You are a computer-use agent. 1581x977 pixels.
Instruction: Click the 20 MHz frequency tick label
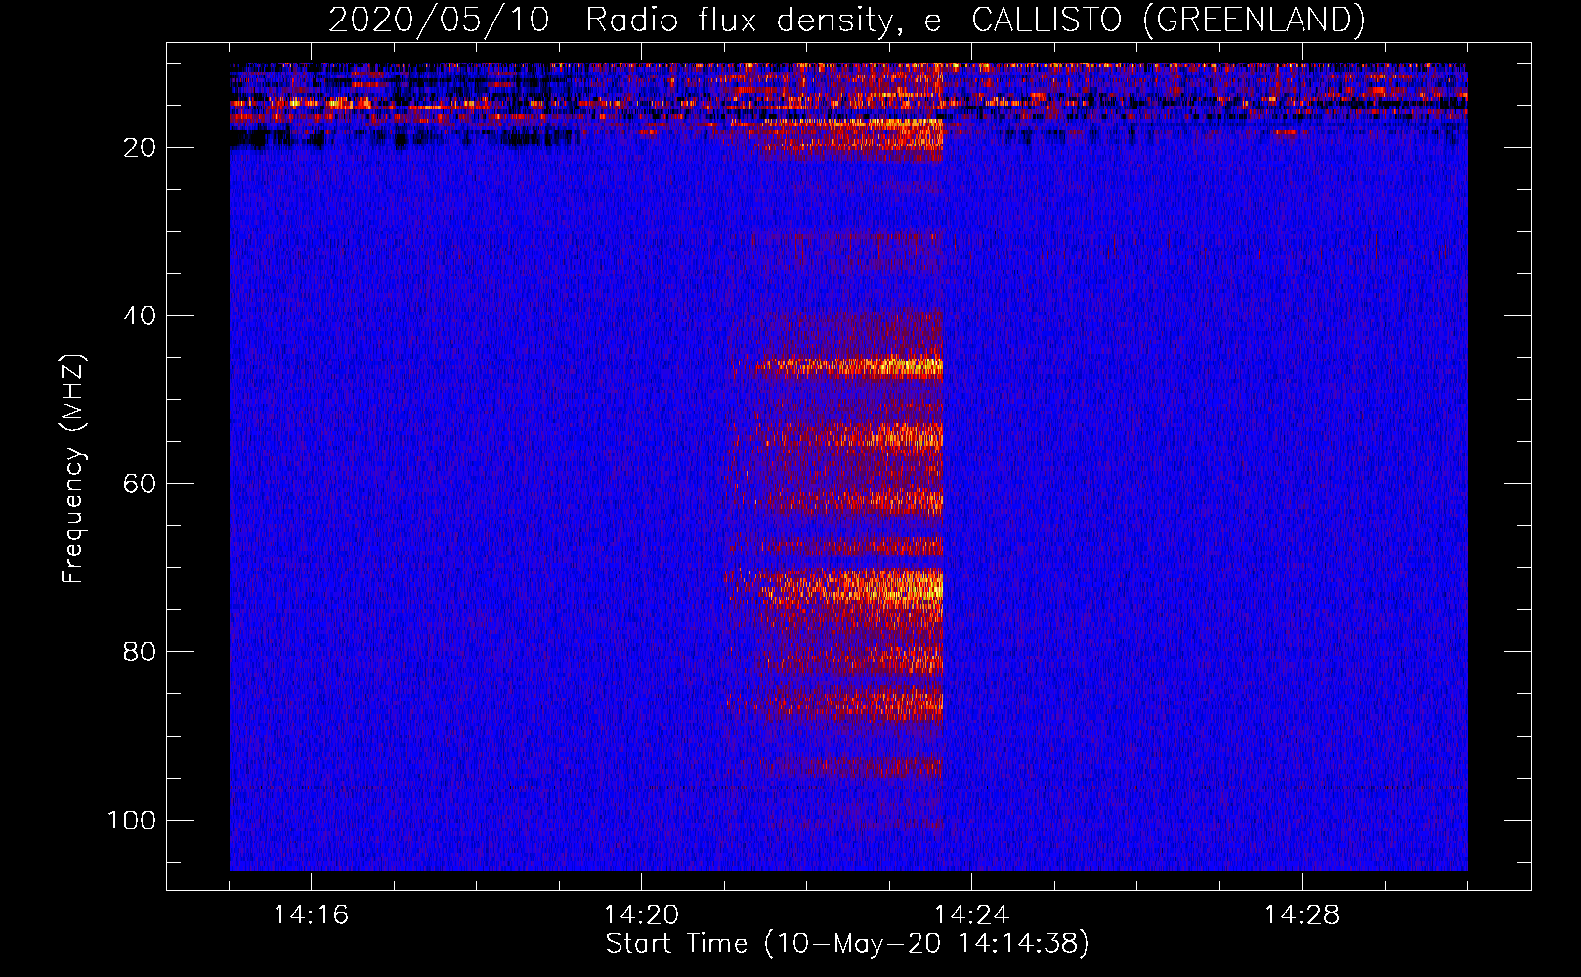140,148
